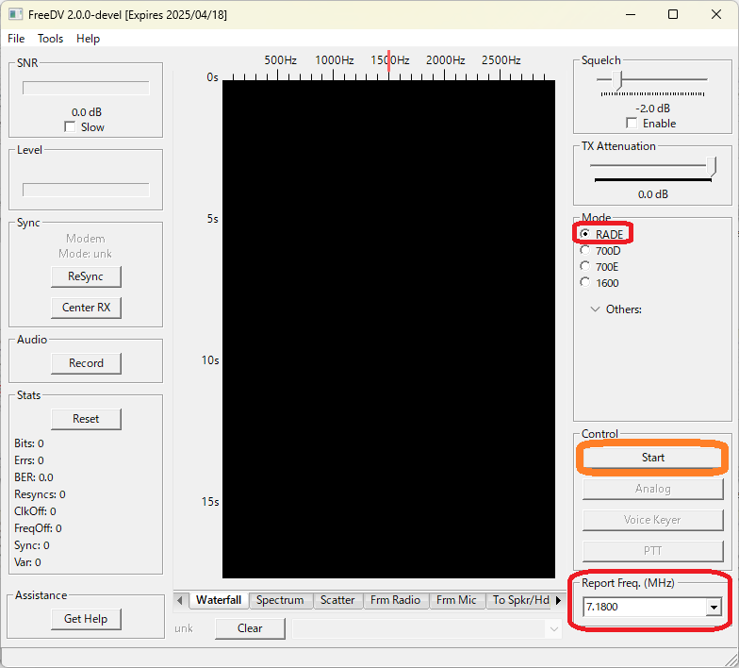The width and height of the screenshot is (739, 668).
Task: Maximize the FreeDV window
Action: 673,15
